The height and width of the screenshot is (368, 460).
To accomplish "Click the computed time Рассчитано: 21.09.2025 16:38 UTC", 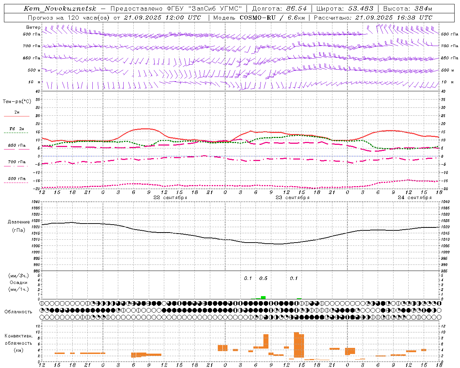I will coord(373,18).
